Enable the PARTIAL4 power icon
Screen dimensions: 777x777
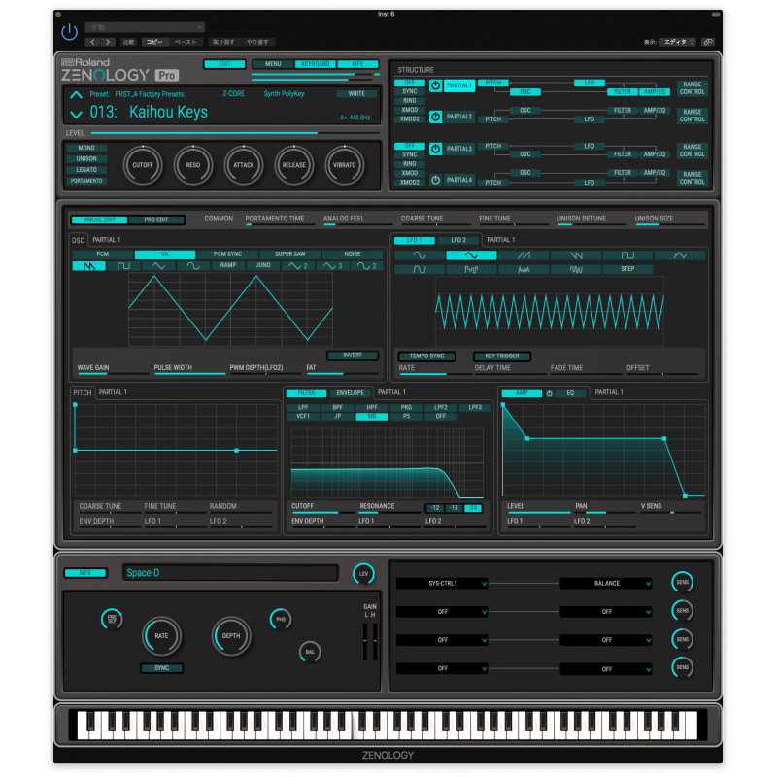click(435, 180)
